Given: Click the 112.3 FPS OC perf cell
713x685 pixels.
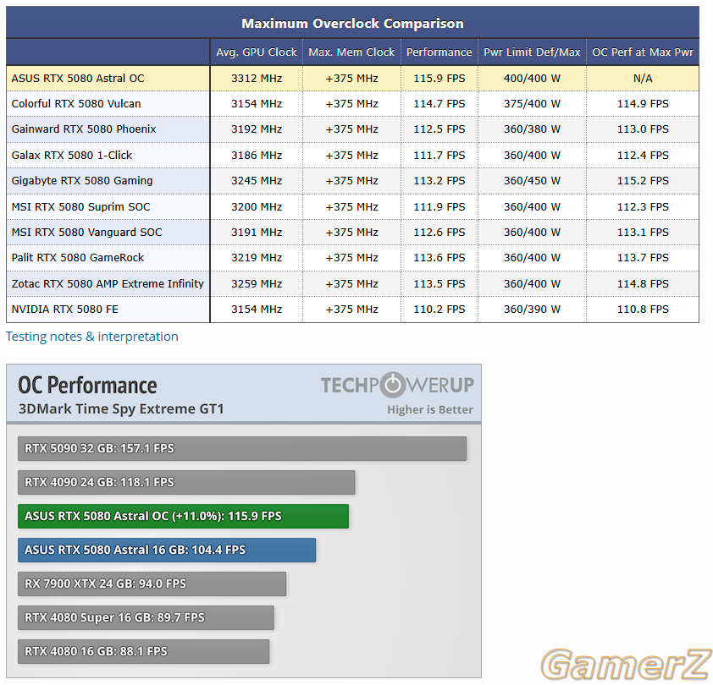Looking at the screenshot, I should [x=643, y=206].
